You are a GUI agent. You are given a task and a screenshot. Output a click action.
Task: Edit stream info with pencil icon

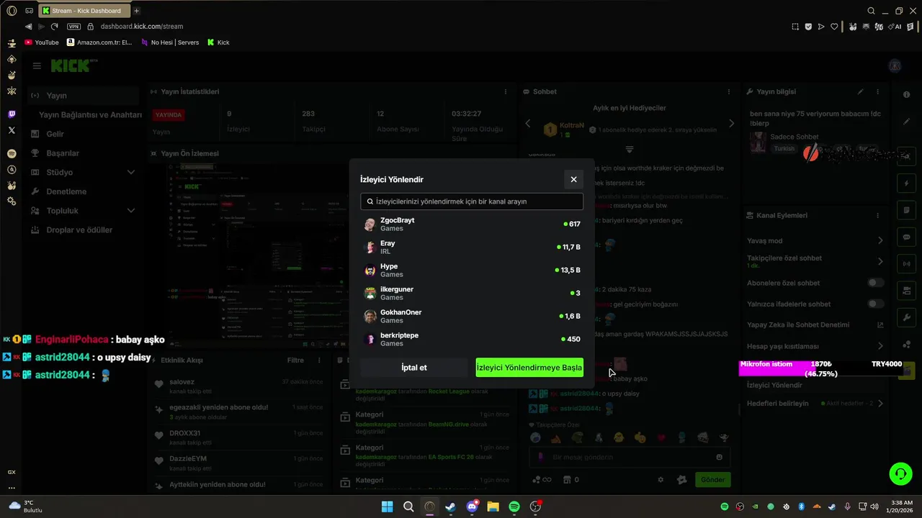[x=860, y=92]
